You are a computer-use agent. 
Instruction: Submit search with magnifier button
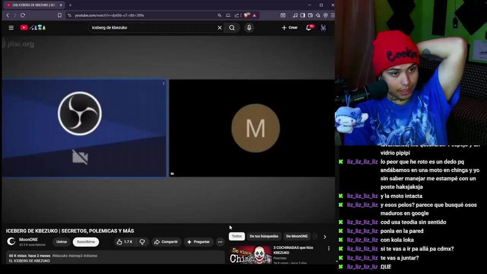pyautogui.click(x=232, y=27)
